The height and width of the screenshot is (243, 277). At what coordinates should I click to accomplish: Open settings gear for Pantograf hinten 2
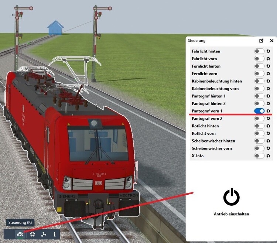click(x=269, y=103)
